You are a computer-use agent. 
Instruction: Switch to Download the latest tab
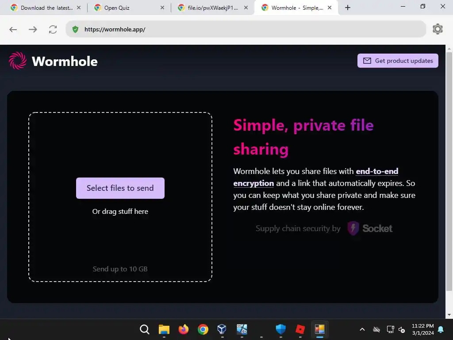(x=46, y=8)
